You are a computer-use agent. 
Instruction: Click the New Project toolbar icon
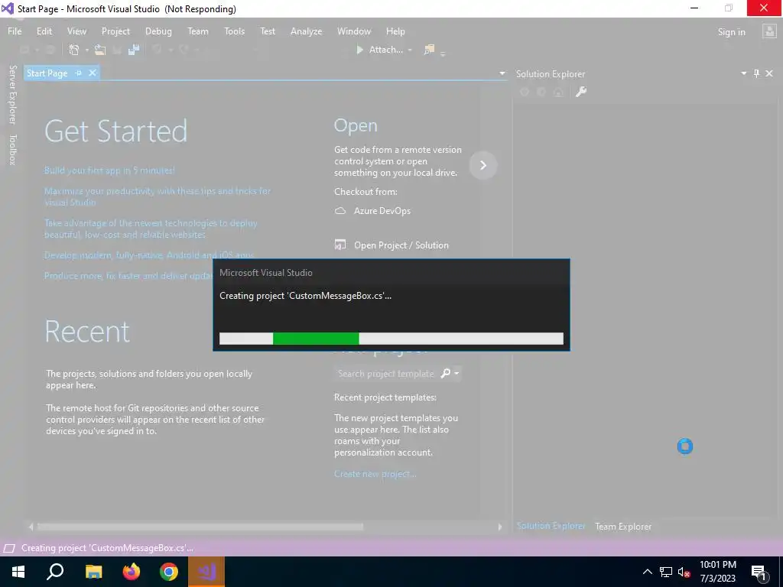74,50
